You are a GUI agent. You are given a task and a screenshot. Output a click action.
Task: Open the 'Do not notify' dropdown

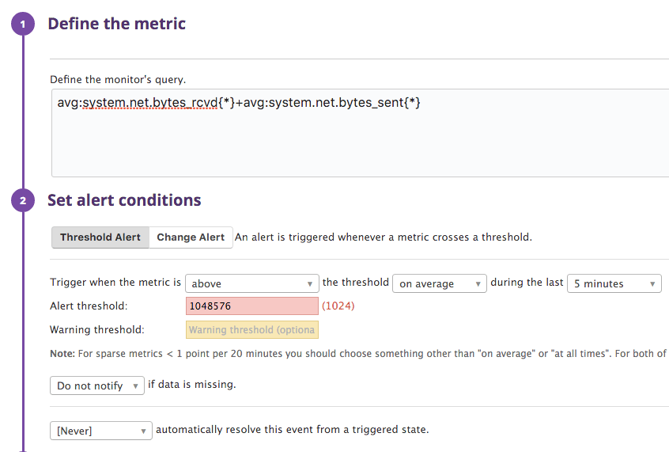[96, 386]
